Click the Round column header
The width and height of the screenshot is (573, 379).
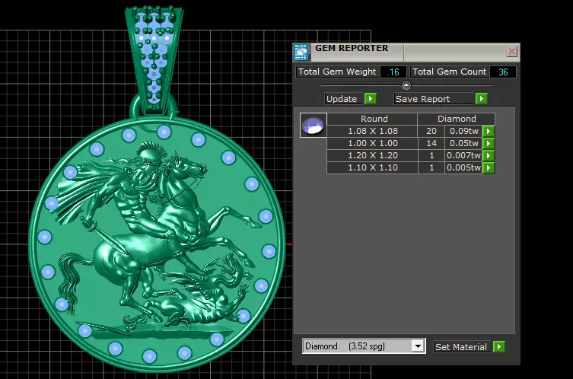[x=374, y=119]
